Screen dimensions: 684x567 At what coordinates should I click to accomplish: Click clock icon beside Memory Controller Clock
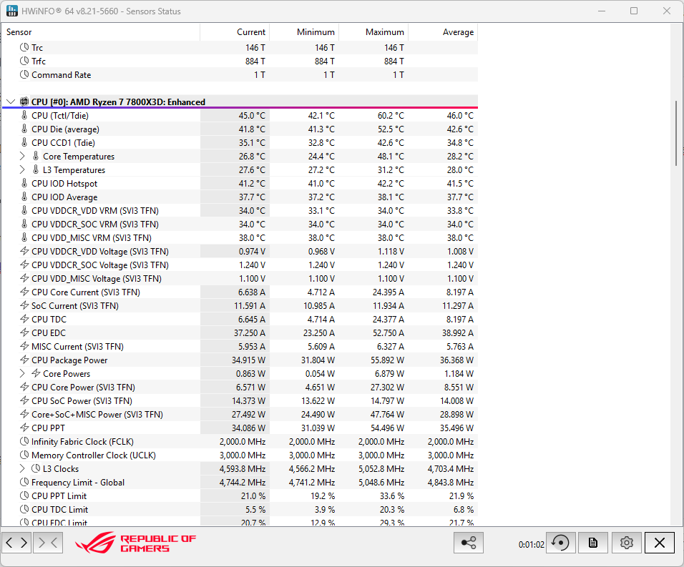(x=24, y=455)
